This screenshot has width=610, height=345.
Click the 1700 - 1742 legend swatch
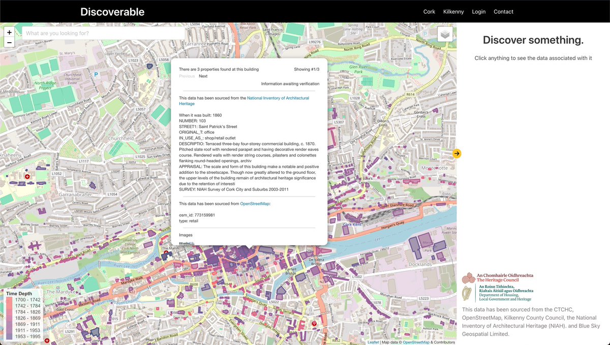[x=10, y=300]
